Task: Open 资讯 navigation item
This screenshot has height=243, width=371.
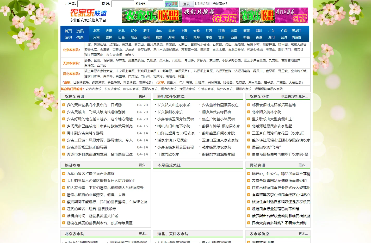Action: click(80, 31)
